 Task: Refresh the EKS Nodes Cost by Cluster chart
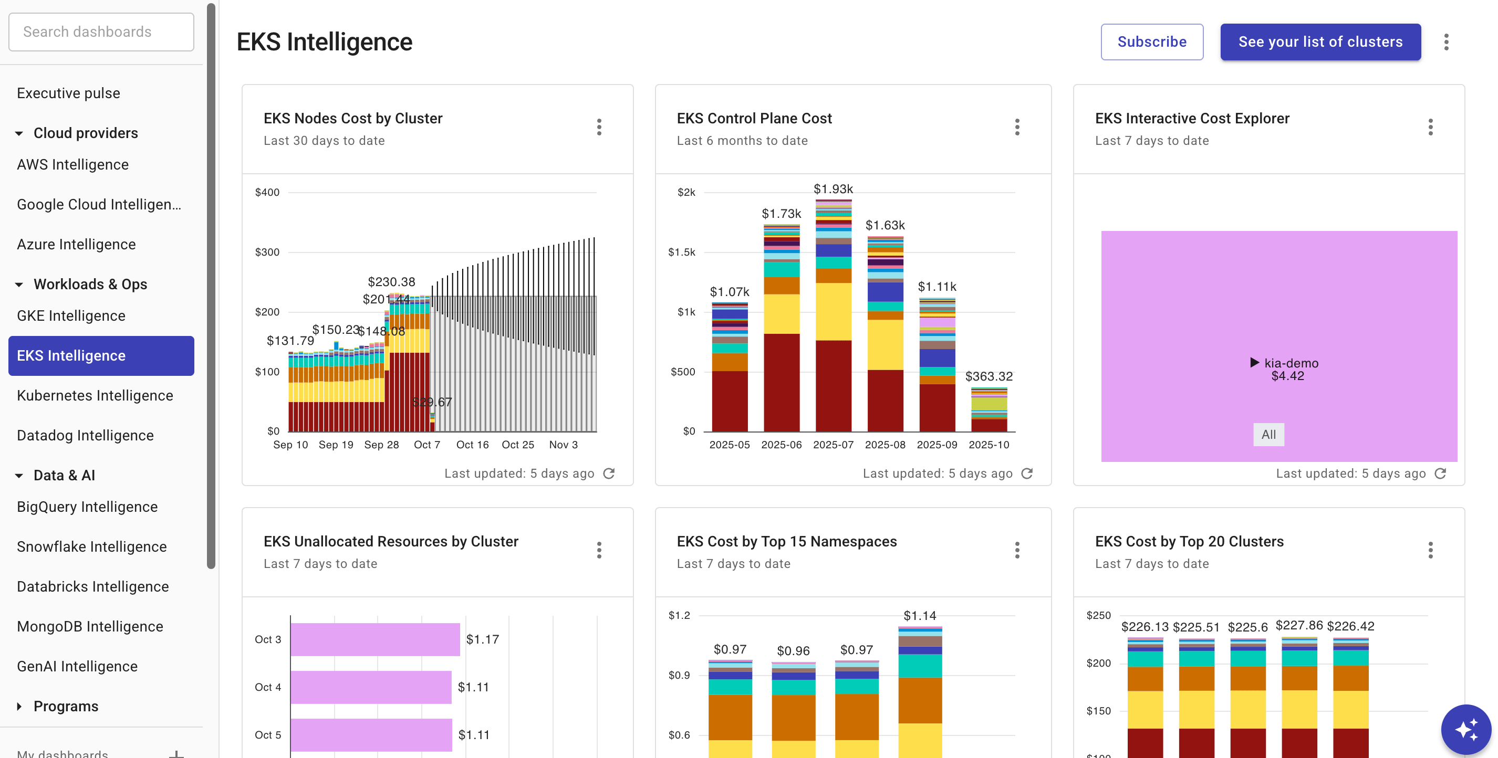coord(608,473)
